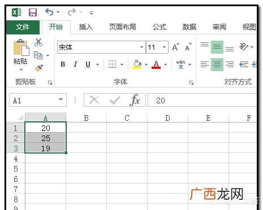Viewport: 263px width, 210px height.
Task: Copy the selection with the copy icon
Action: [x=38, y=55]
